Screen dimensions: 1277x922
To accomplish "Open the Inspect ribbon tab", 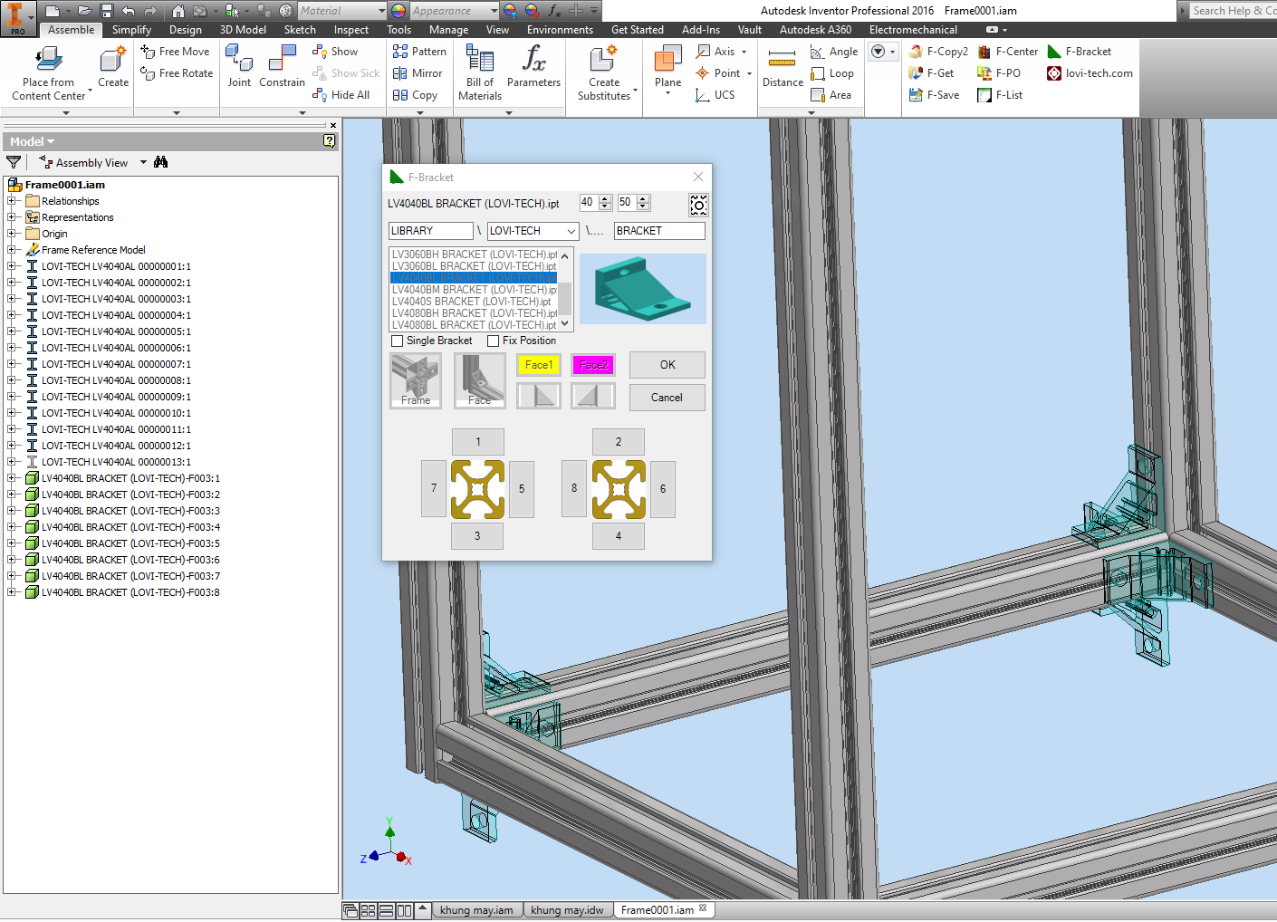I will [351, 30].
